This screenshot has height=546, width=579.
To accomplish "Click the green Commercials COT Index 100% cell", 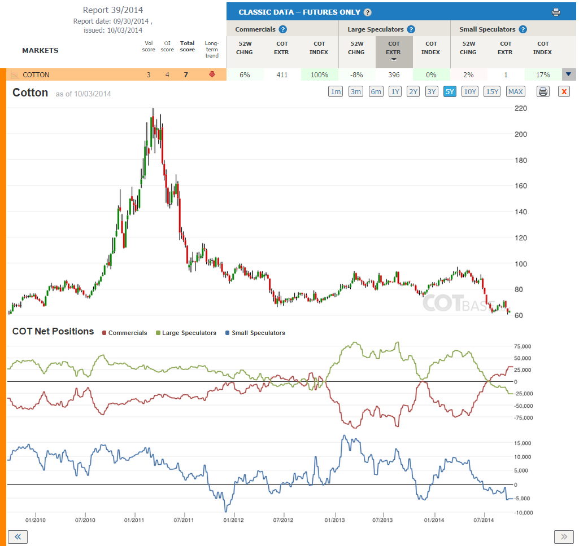I will pyautogui.click(x=319, y=75).
